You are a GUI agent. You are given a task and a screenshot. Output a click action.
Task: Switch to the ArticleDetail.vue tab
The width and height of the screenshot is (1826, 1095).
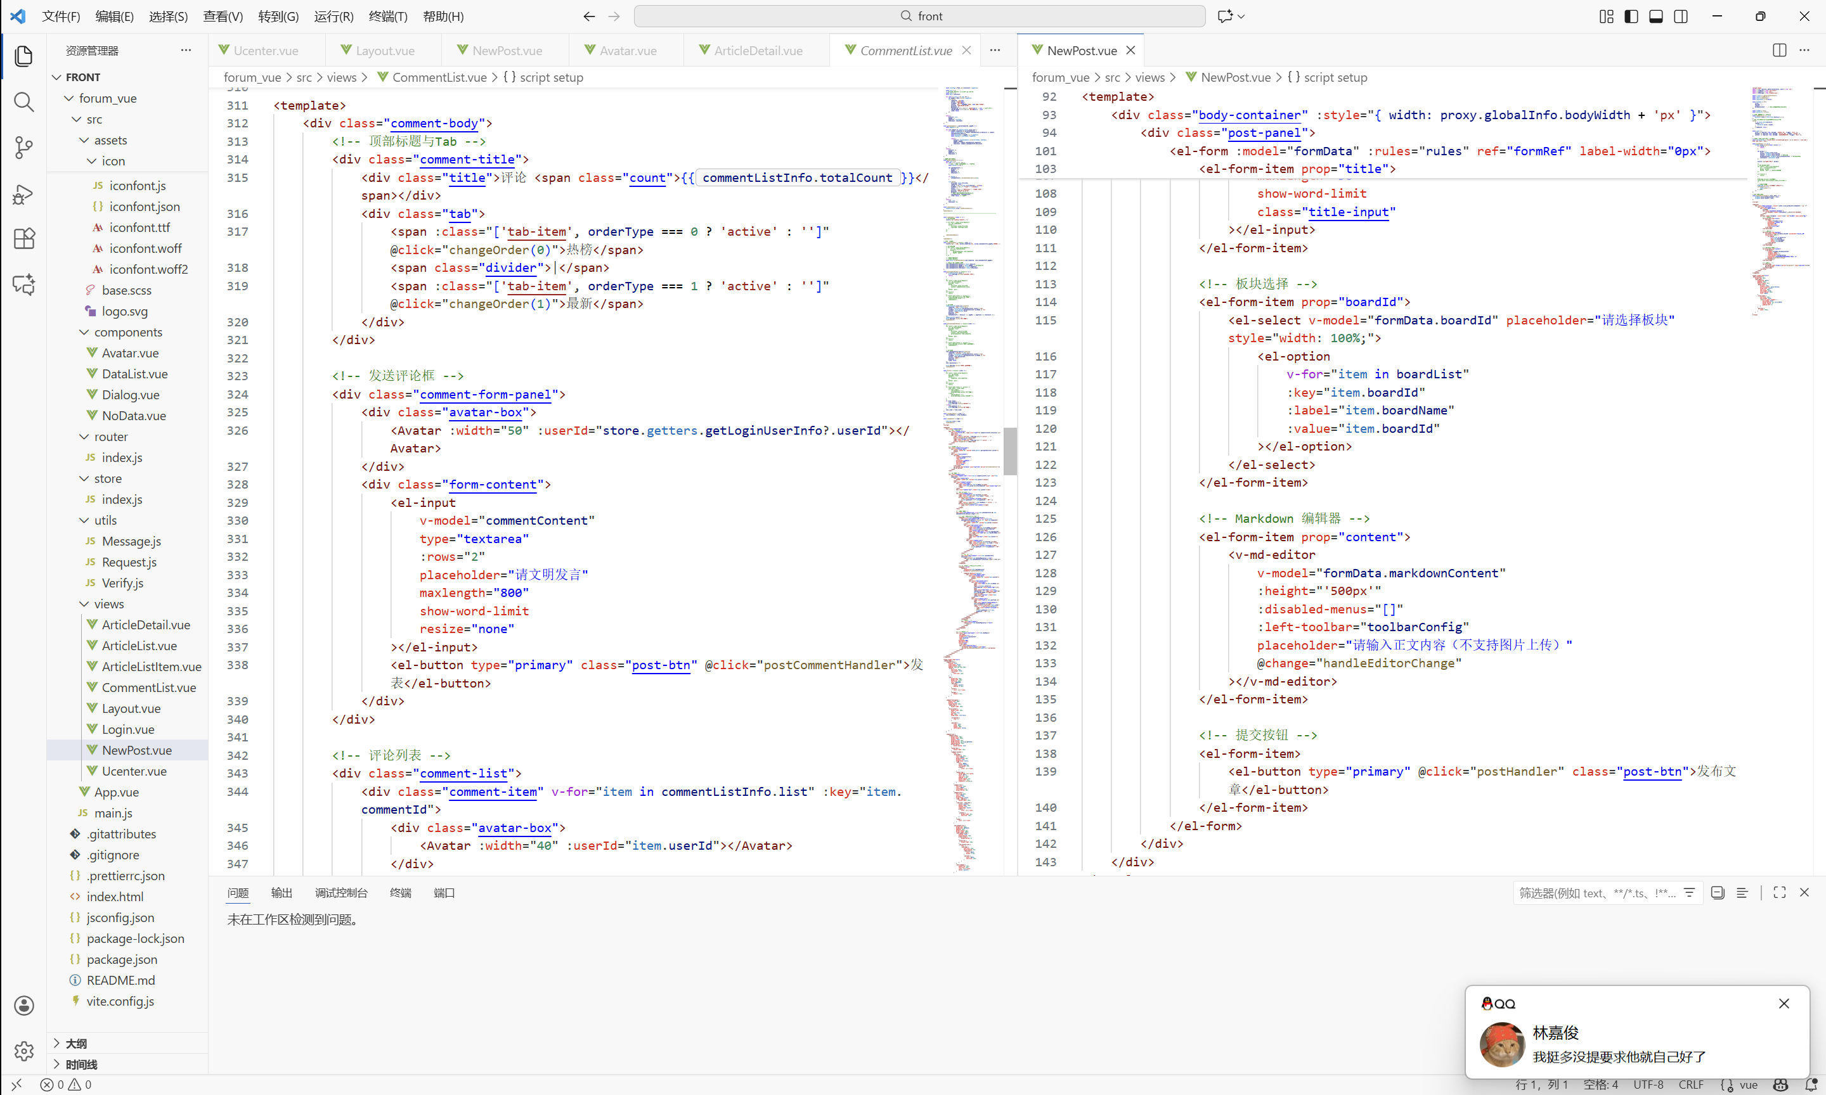click(x=757, y=50)
